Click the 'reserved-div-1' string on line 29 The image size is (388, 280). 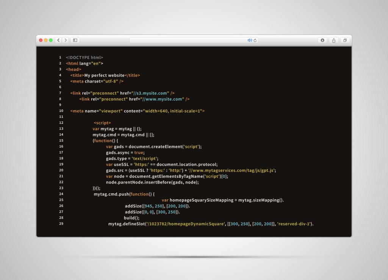click(294, 224)
